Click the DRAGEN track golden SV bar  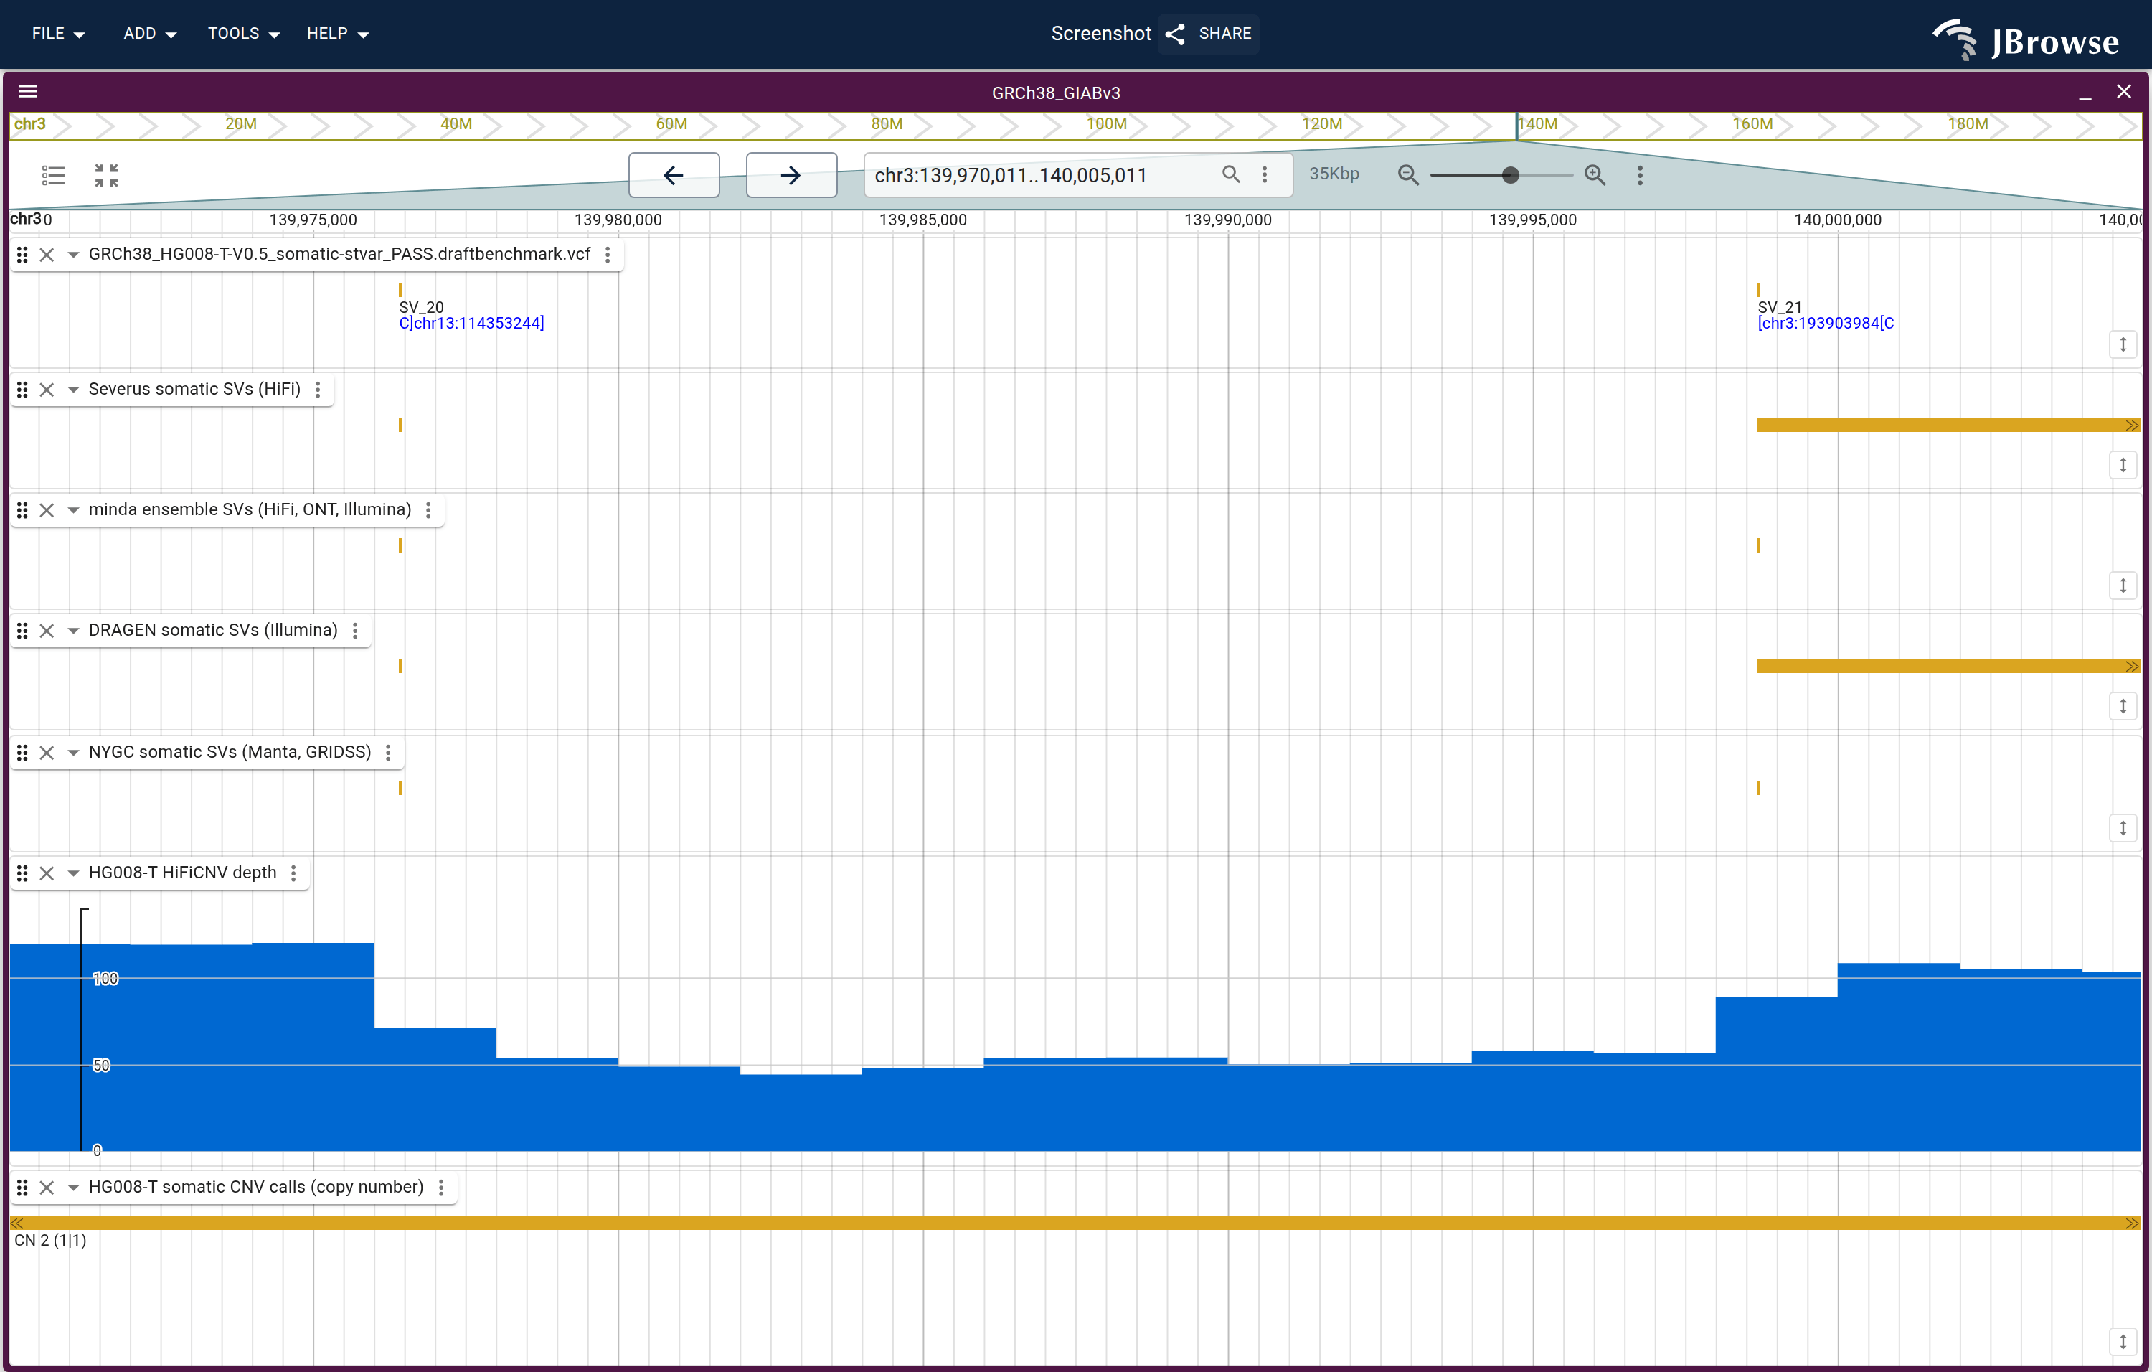1948,666
